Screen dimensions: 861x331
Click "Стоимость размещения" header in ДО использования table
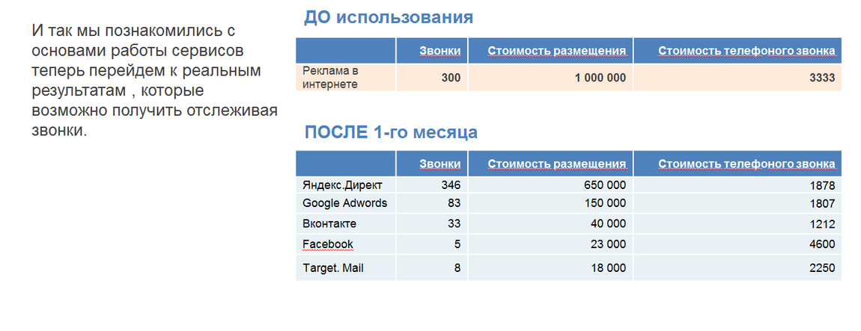coord(557,51)
